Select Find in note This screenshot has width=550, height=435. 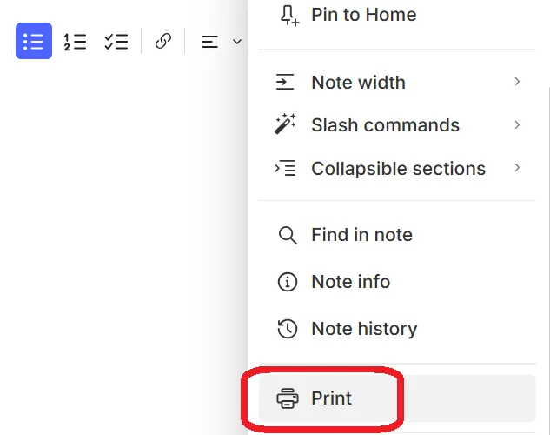point(397,235)
